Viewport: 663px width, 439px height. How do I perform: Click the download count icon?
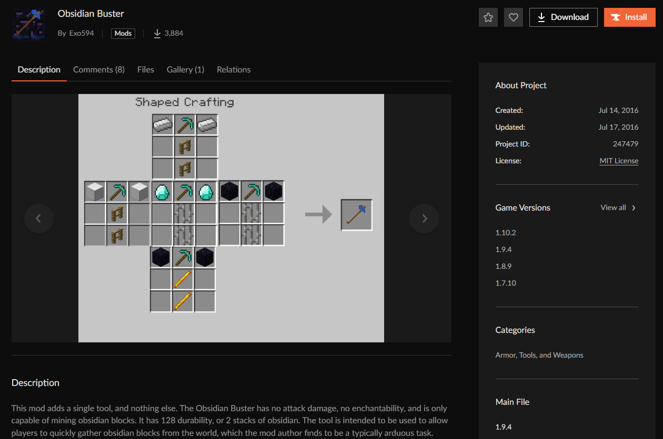pyautogui.click(x=157, y=33)
